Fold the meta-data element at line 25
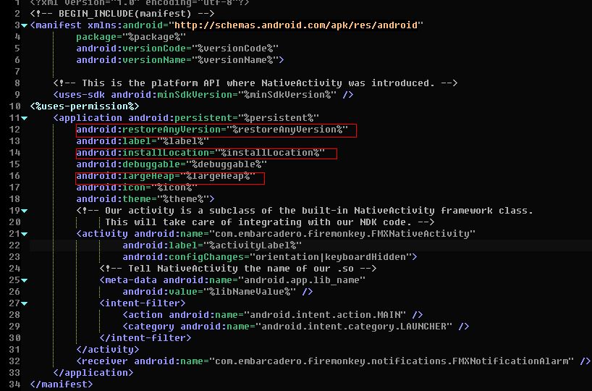 pyautogui.click(x=25, y=280)
